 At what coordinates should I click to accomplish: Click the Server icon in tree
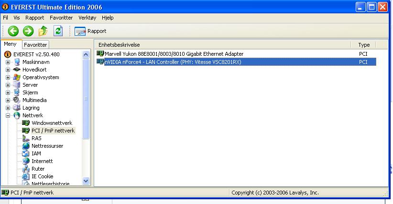coord(17,85)
